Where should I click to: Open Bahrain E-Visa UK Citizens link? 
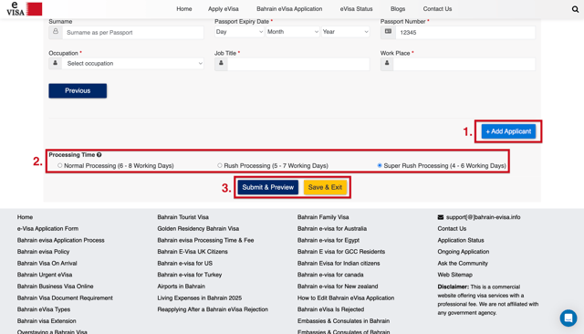click(x=193, y=252)
